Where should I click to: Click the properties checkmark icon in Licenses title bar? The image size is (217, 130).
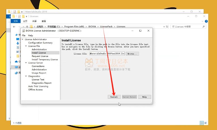click(x=19, y=16)
